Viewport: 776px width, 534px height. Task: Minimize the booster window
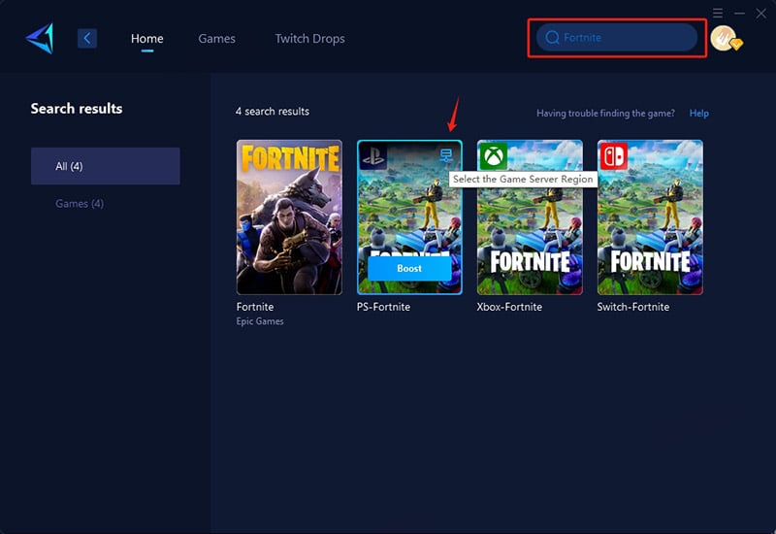(739, 14)
